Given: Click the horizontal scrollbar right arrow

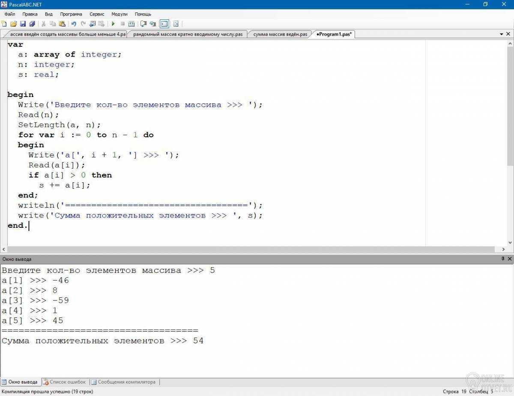Looking at the screenshot, I should pyautogui.click(x=503, y=249).
